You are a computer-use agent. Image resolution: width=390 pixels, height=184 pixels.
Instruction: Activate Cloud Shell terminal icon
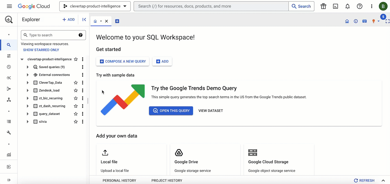(x=335, y=6)
